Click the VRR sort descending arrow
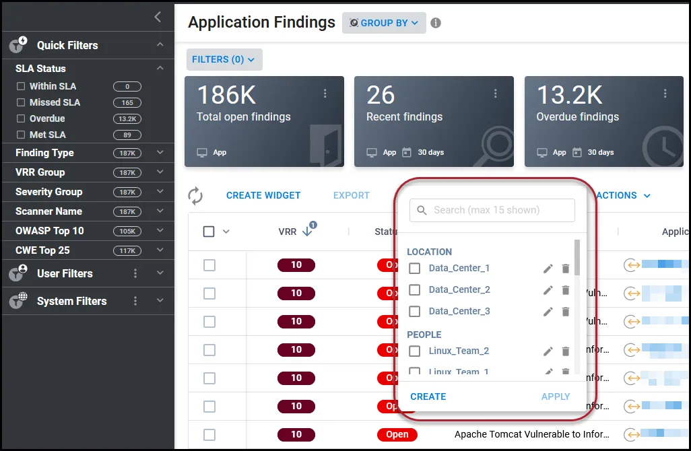 pos(307,232)
